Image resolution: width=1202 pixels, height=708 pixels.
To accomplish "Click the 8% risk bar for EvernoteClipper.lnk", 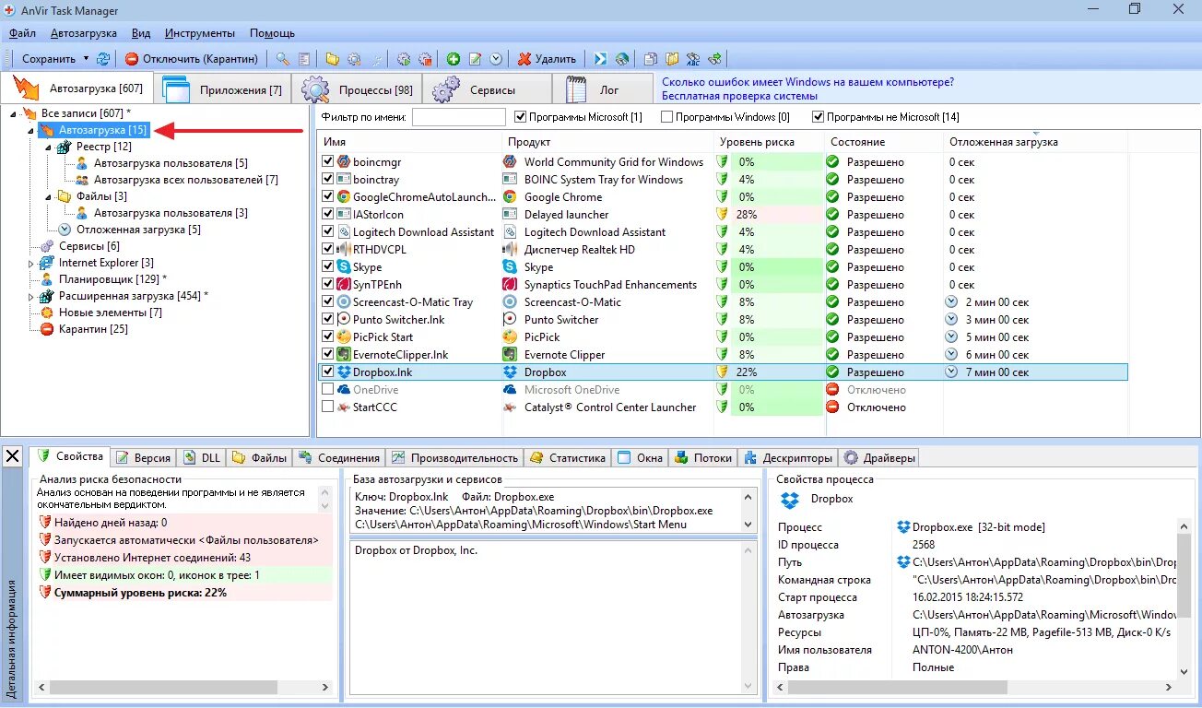I will [x=776, y=355].
